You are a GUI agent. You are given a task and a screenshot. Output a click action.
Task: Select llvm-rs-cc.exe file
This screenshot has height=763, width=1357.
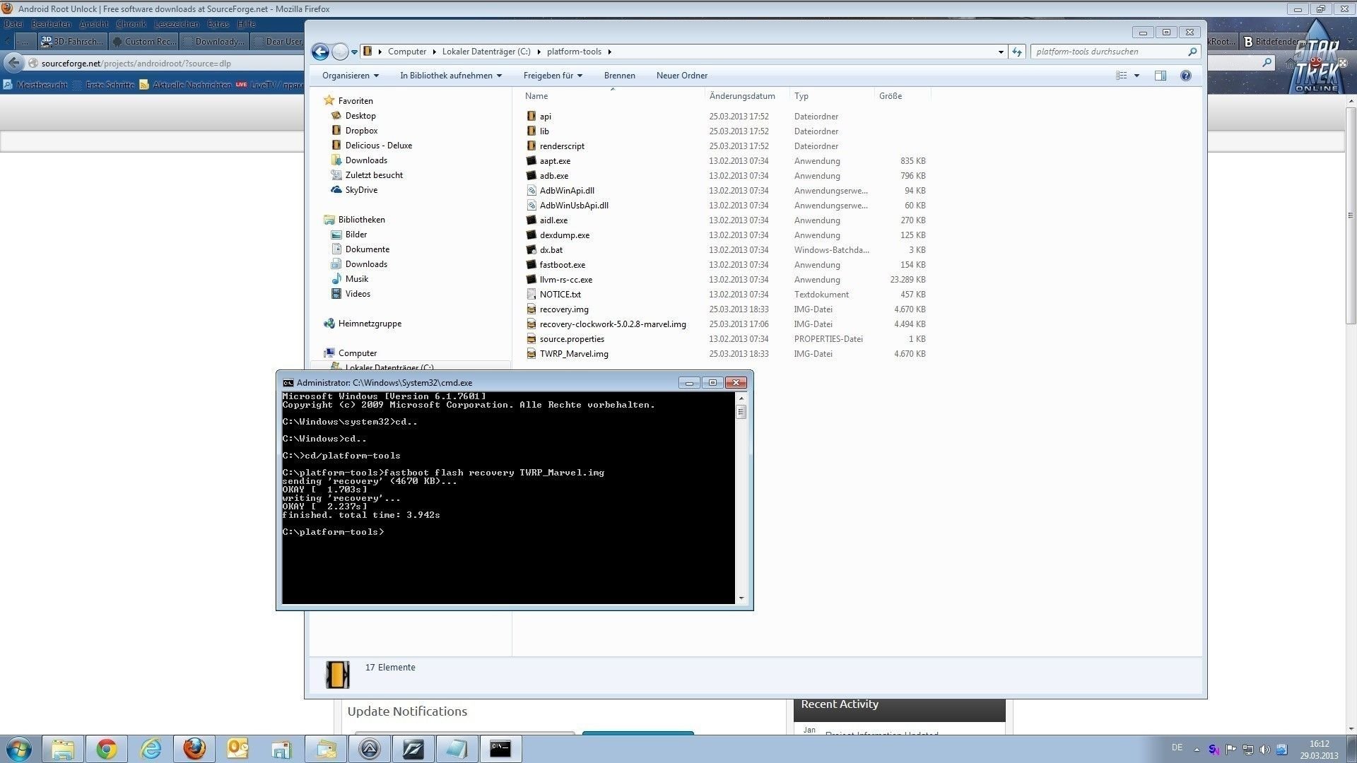[x=566, y=280]
